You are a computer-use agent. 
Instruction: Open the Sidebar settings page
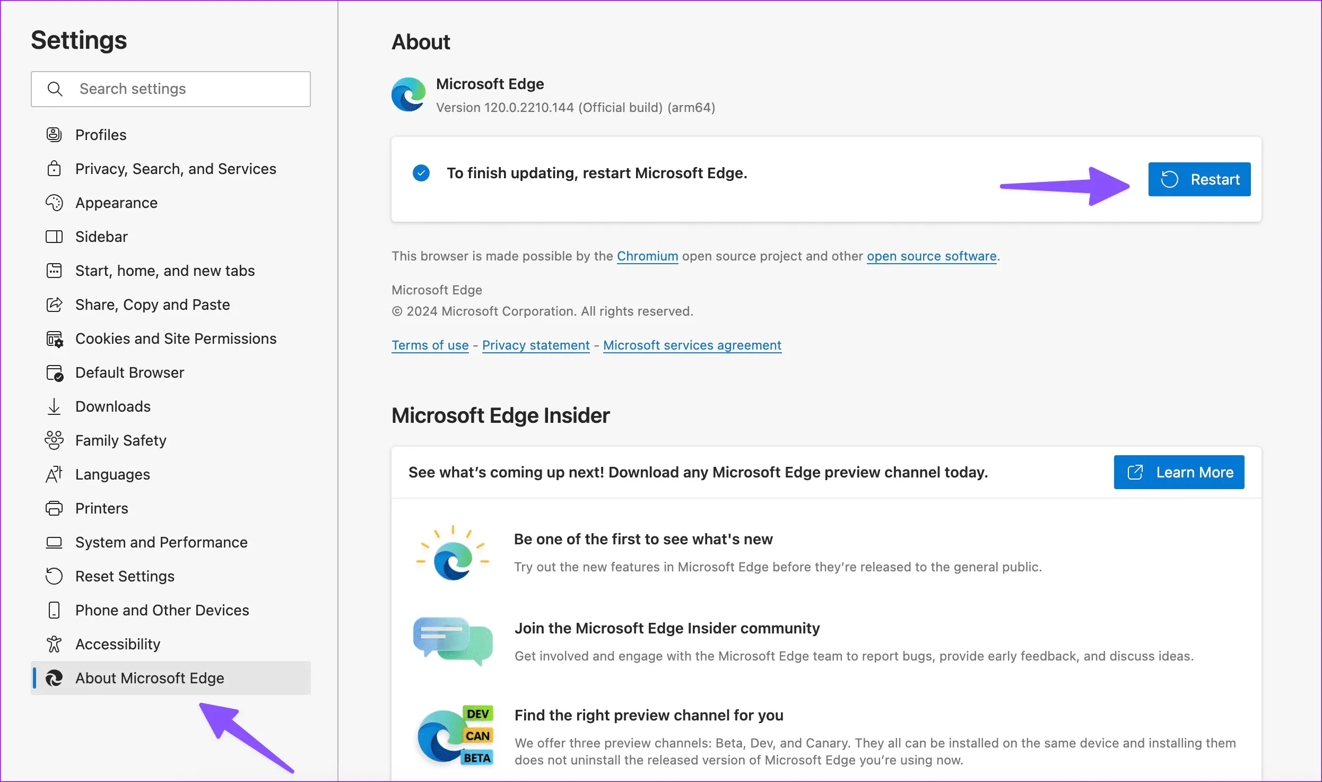click(x=101, y=237)
